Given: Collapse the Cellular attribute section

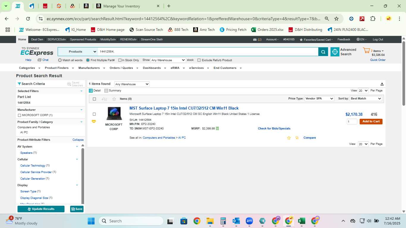Looking at the screenshot, I should [77, 159].
